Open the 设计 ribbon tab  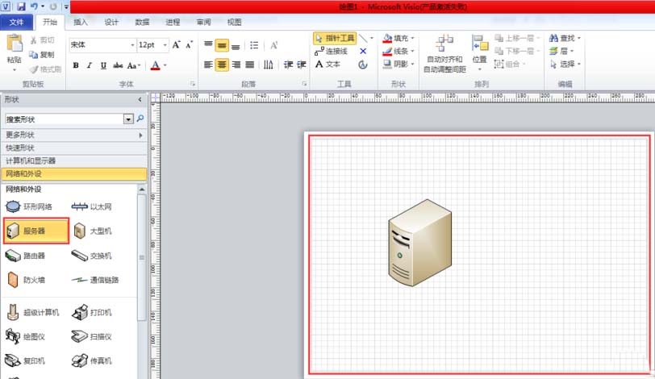click(x=111, y=22)
